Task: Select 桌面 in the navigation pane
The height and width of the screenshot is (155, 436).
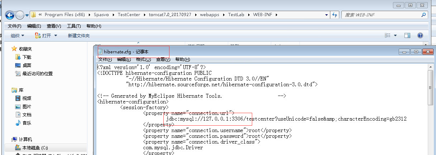Action: 27,65
